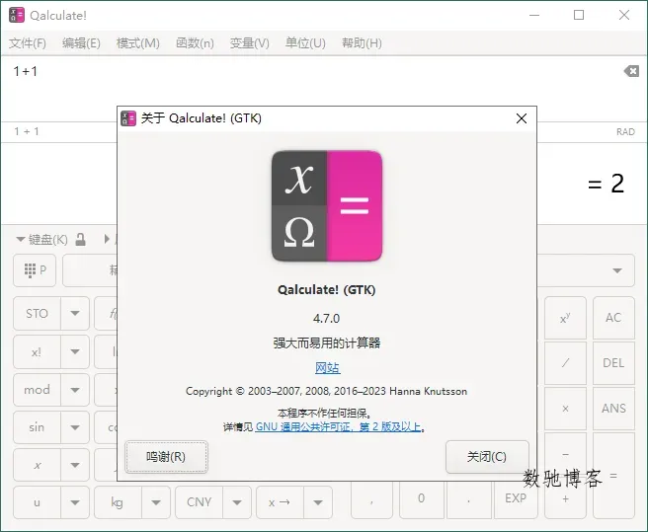
Task: Click the italic x variable button
Action: click(x=38, y=465)
